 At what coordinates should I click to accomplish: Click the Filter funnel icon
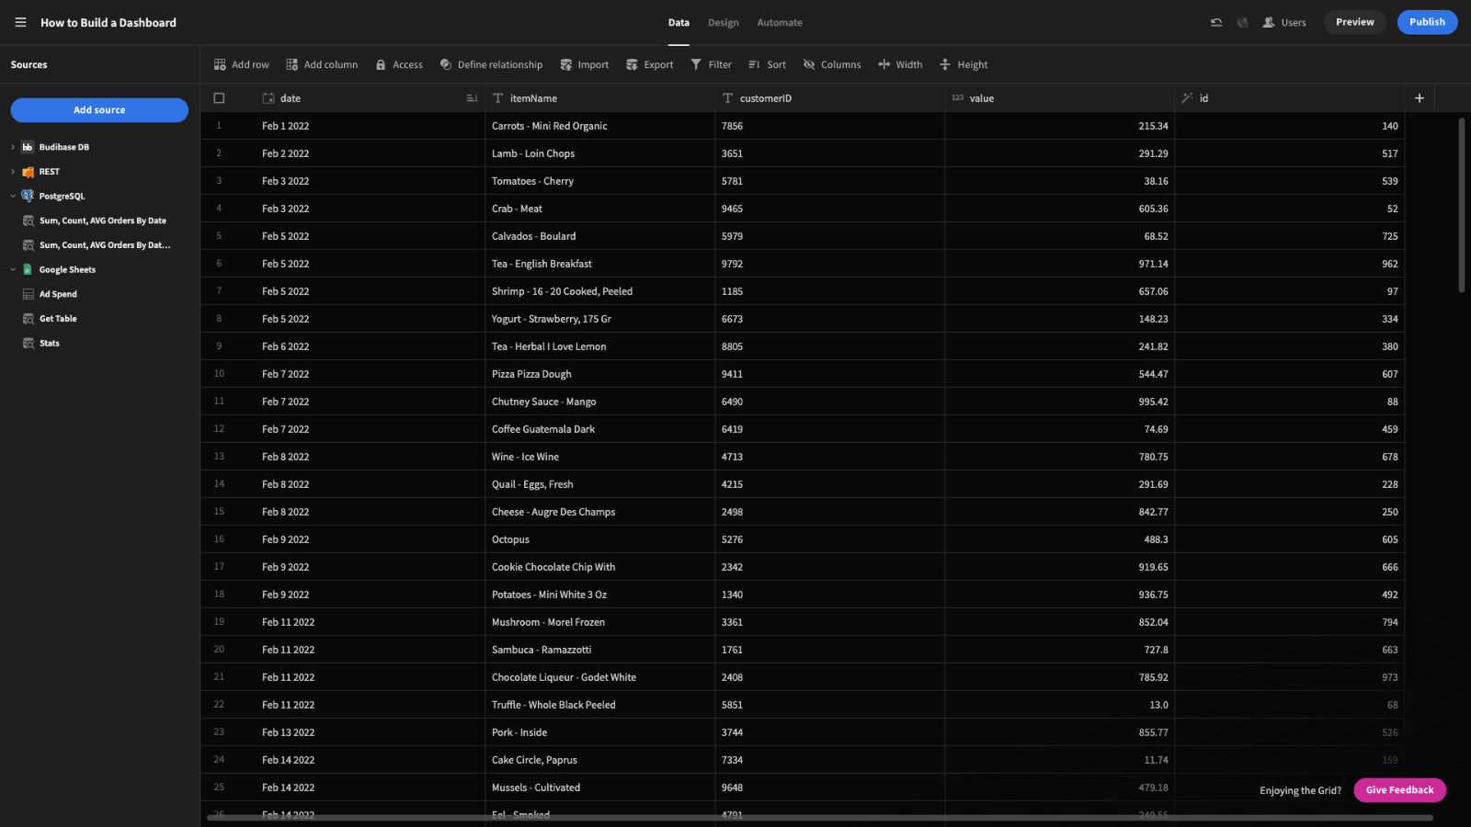(696, 64)
